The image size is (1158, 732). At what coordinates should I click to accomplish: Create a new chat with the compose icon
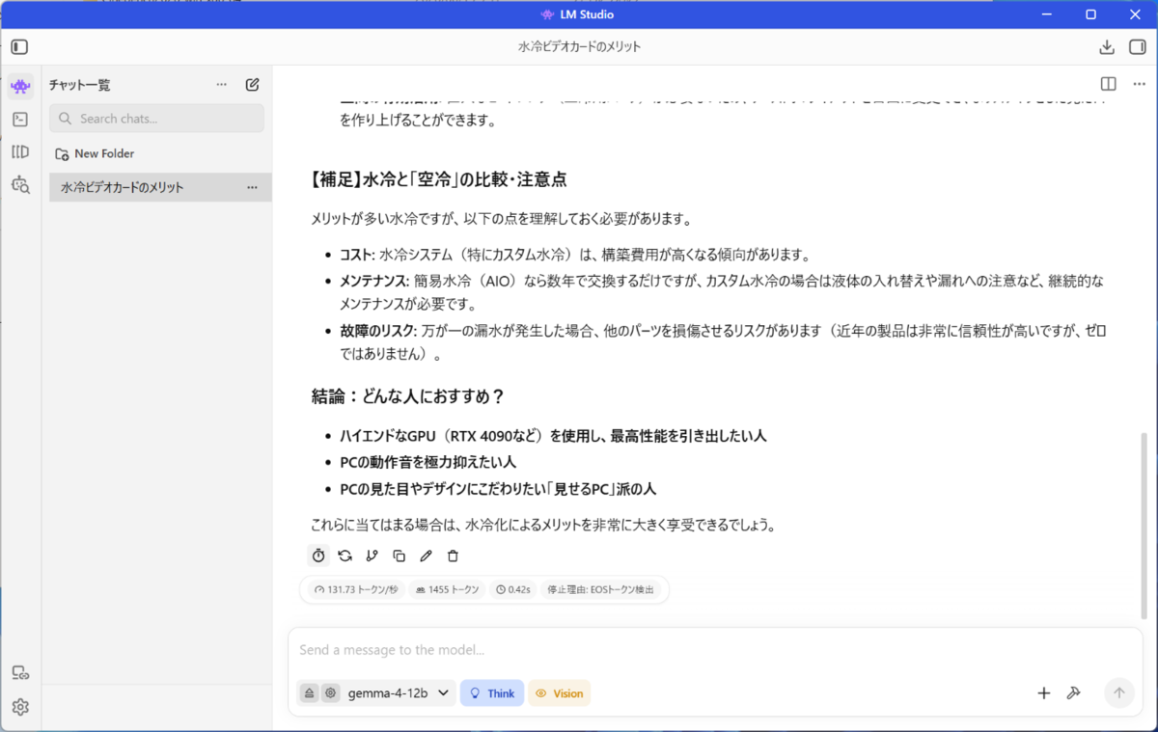[x=252, y=85]
